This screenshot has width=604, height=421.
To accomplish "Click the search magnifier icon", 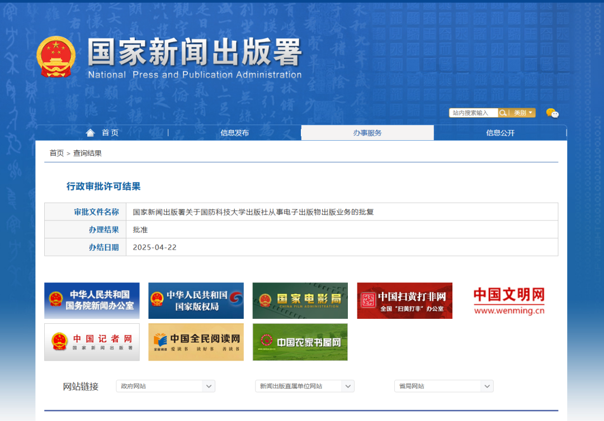I will click(503, 113).
